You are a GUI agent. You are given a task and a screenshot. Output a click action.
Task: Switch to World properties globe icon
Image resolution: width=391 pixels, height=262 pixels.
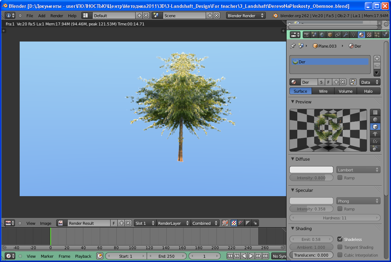point(322,35)
